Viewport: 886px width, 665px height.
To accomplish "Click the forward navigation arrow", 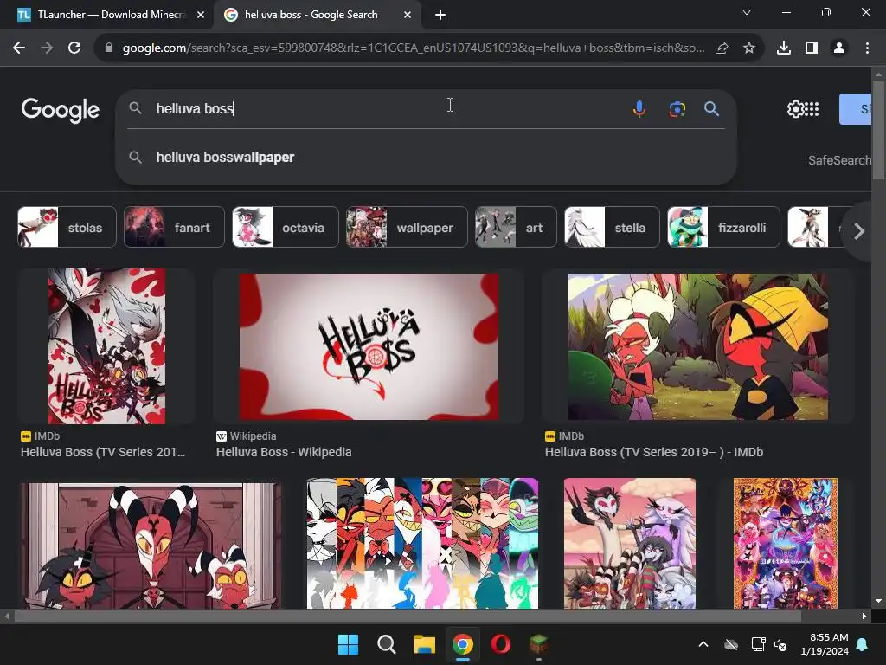I will 47,48.
